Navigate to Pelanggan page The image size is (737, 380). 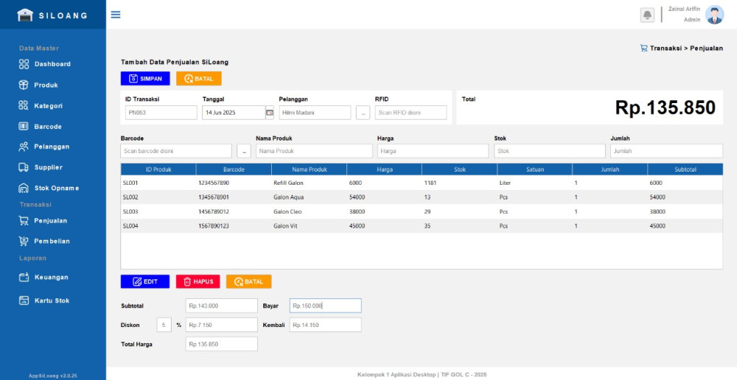tap(52, 147)
